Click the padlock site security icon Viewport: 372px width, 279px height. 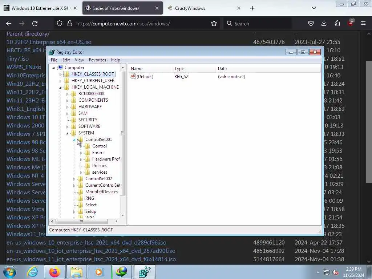tap(69, 24)
